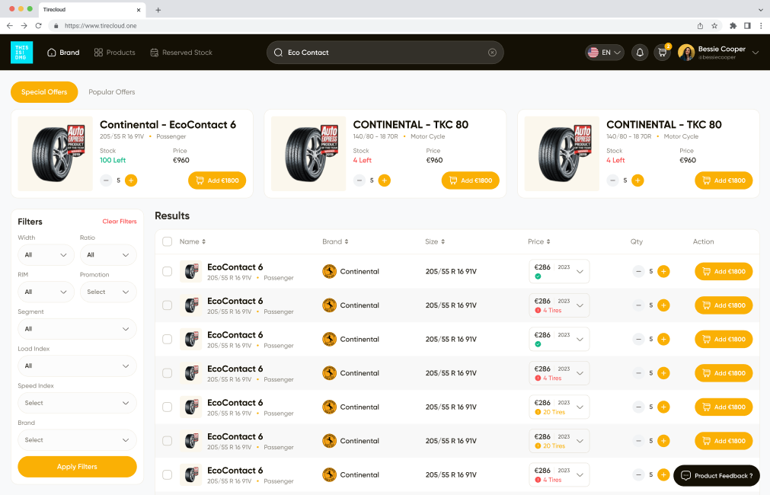Expand the price dropdown in the first results row

[x=580, y=272]
